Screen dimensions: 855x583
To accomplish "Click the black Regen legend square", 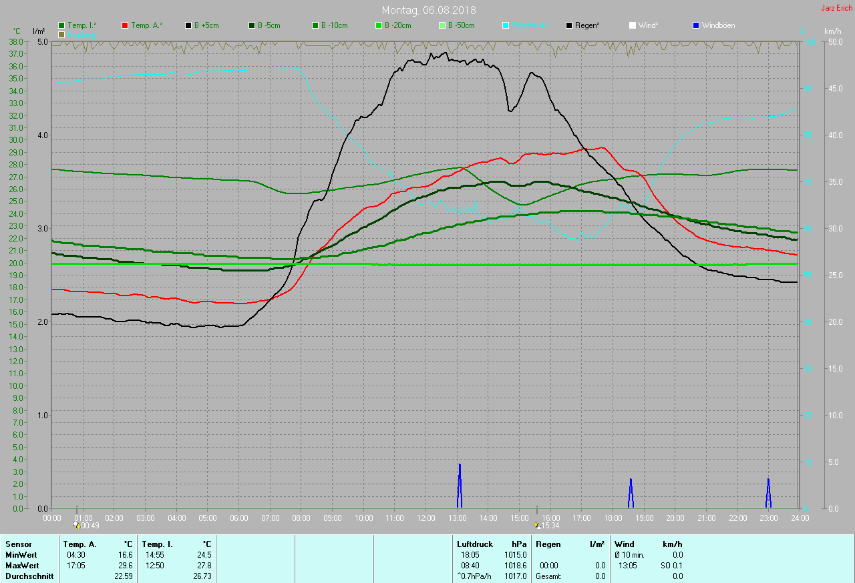I will pyautogui.click(x=569, y=25).
